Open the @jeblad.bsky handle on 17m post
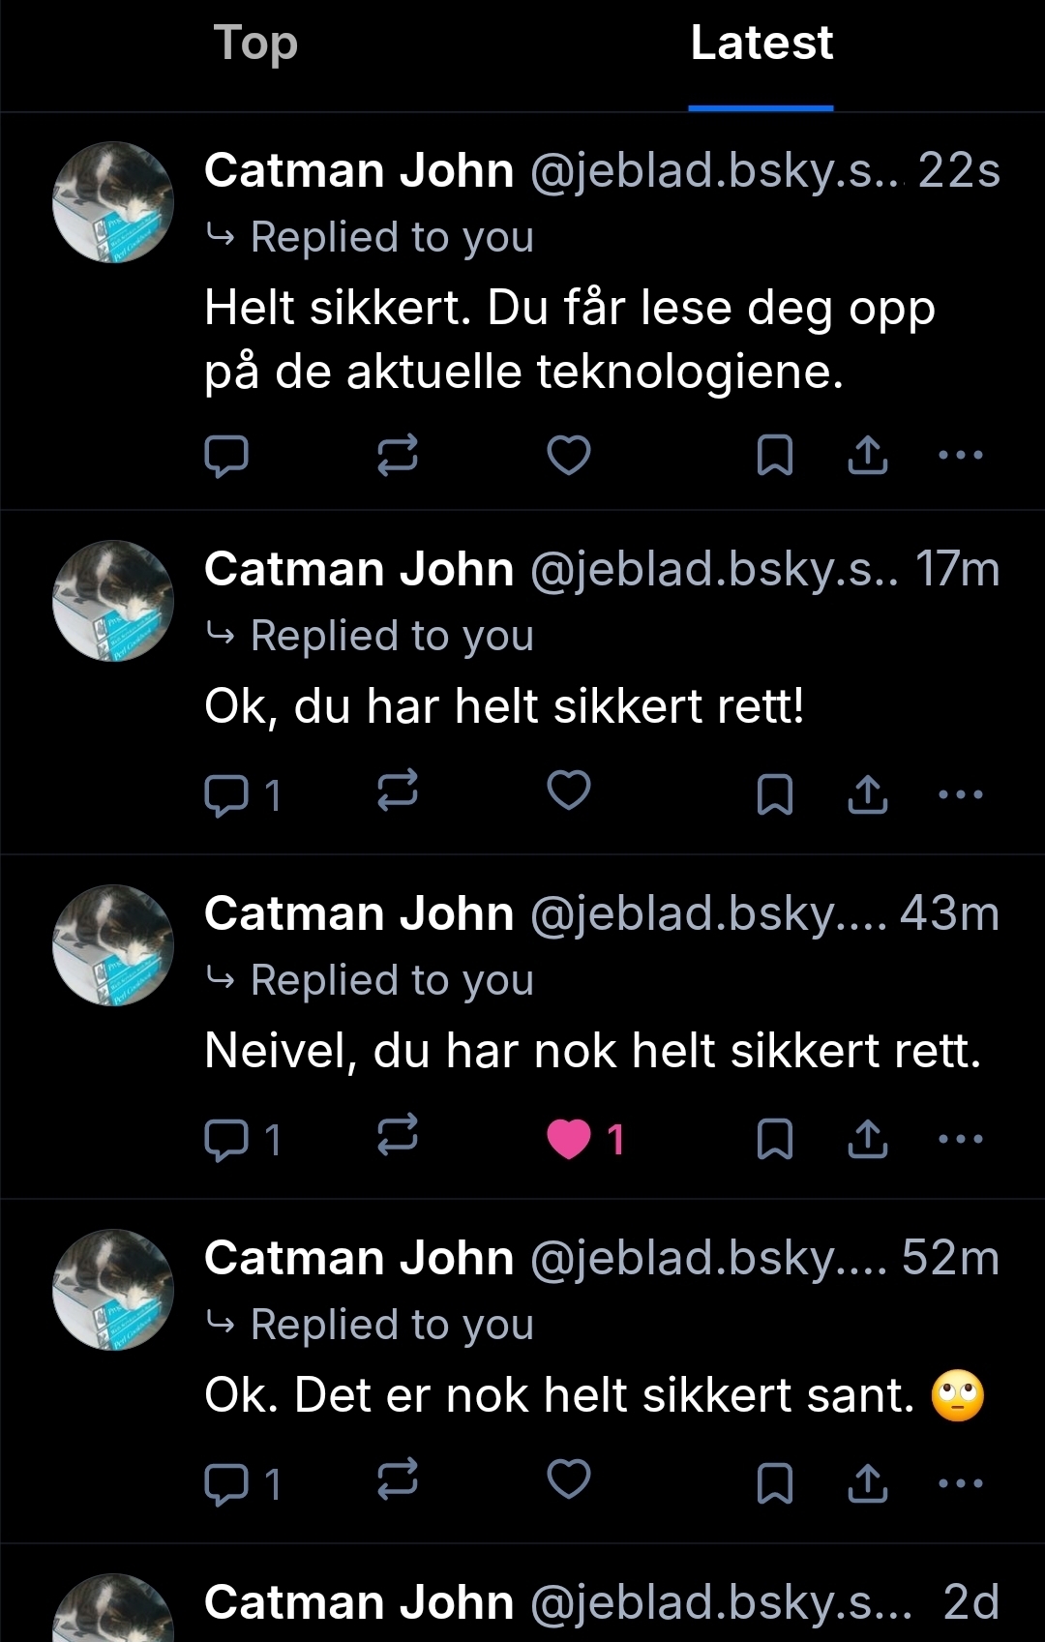1045x1642 pixels. tap(713, 569)
